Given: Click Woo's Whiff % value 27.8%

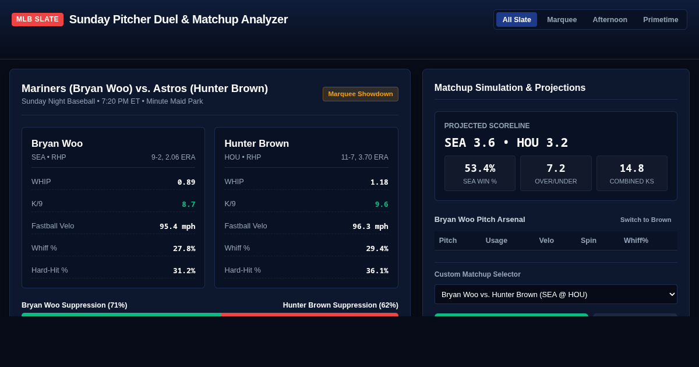Looking at the screenshot, I should [184, 248].
